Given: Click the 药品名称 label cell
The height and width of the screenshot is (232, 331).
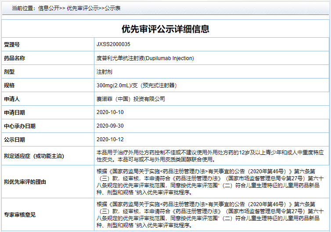Looking at the screenshot, I should point(48,58).
